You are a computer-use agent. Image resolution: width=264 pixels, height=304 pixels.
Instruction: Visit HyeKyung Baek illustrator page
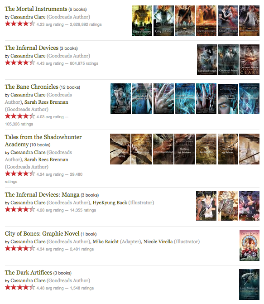click(110, 203)
